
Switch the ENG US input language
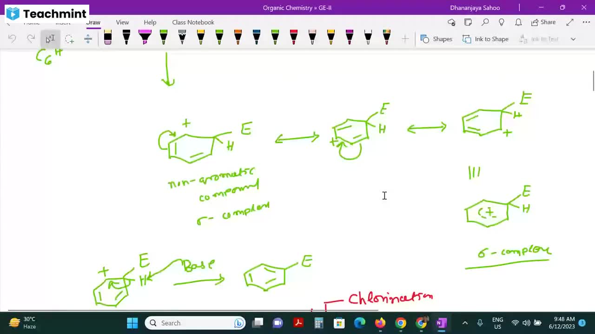click(x=497, y=323)
